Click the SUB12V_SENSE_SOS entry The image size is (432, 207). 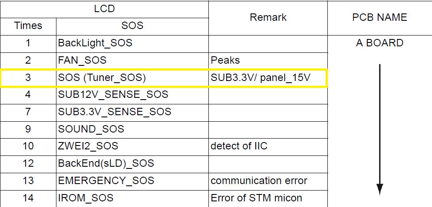(113, 94)
